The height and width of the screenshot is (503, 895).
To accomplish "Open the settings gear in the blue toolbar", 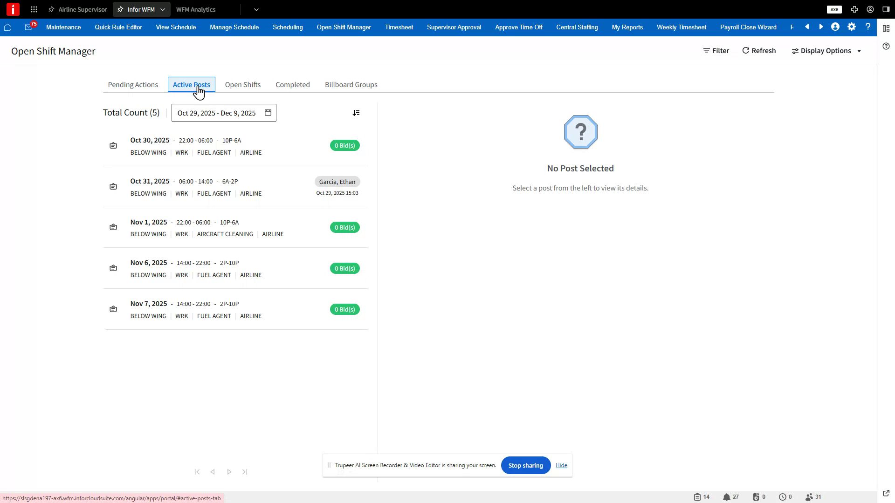I will pos(851,27).
